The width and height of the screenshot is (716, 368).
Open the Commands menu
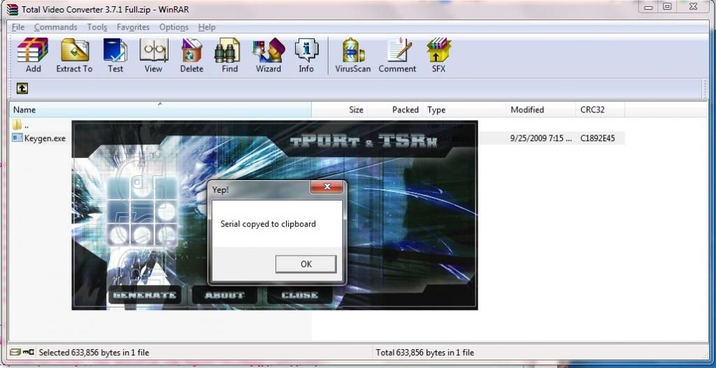[x=55, y=27]
